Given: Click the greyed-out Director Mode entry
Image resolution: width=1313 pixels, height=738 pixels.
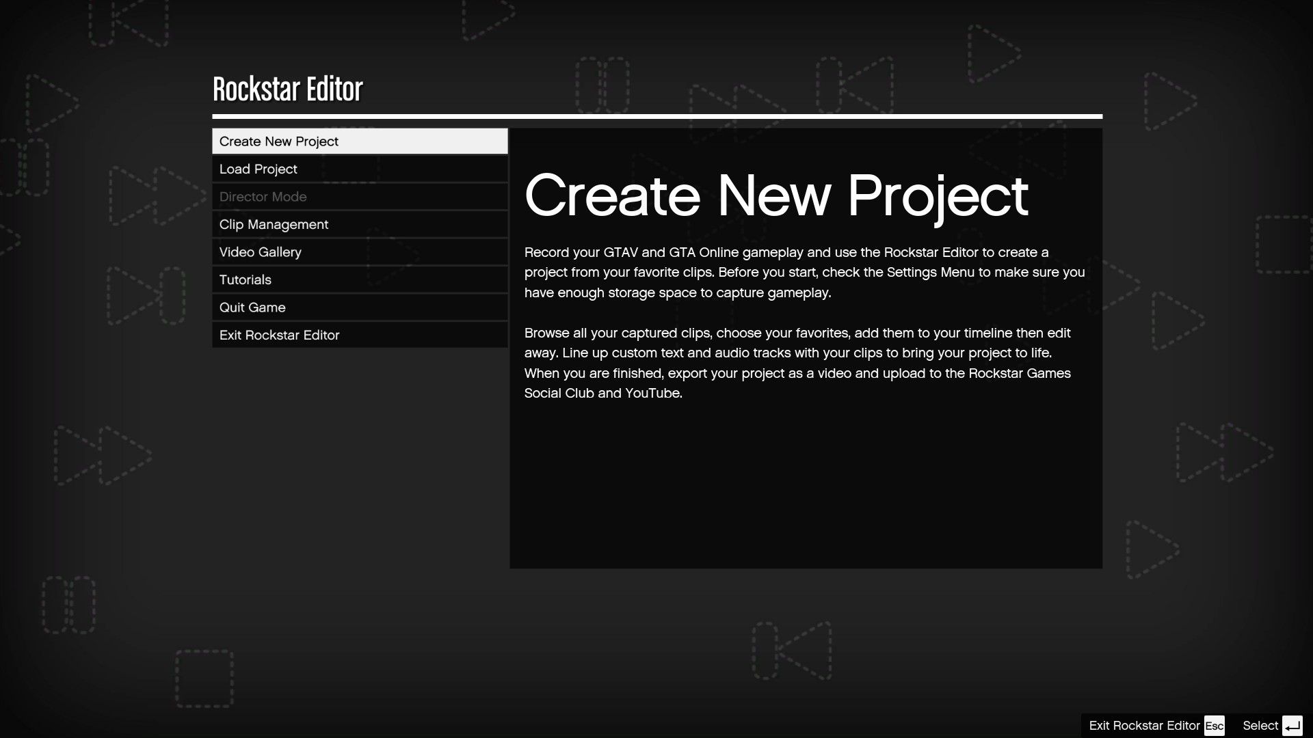Looking at the screenshot, I should tap(360, 197).
